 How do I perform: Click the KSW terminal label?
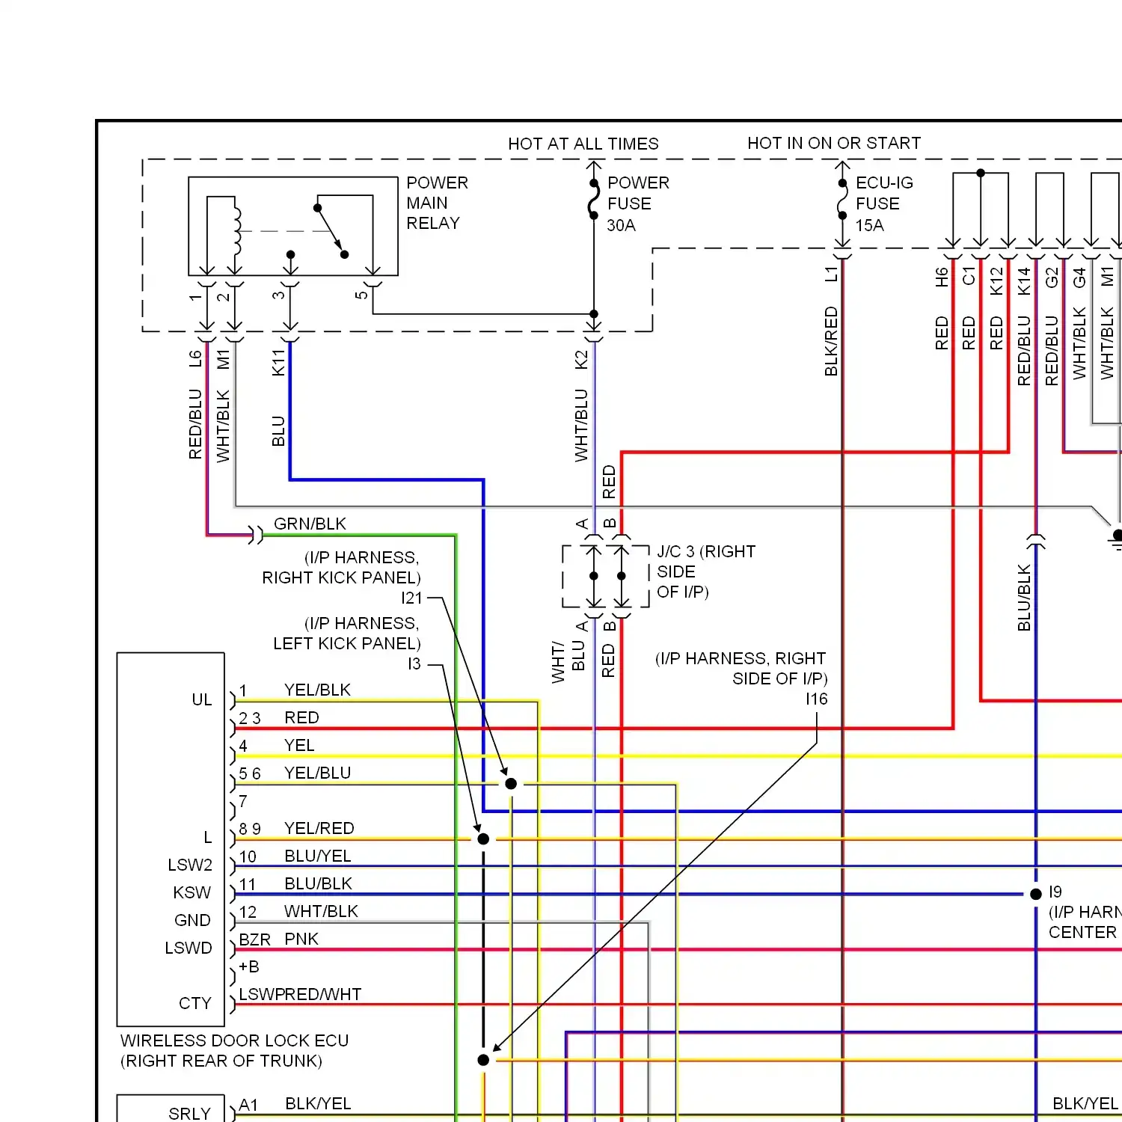point(192,892)
